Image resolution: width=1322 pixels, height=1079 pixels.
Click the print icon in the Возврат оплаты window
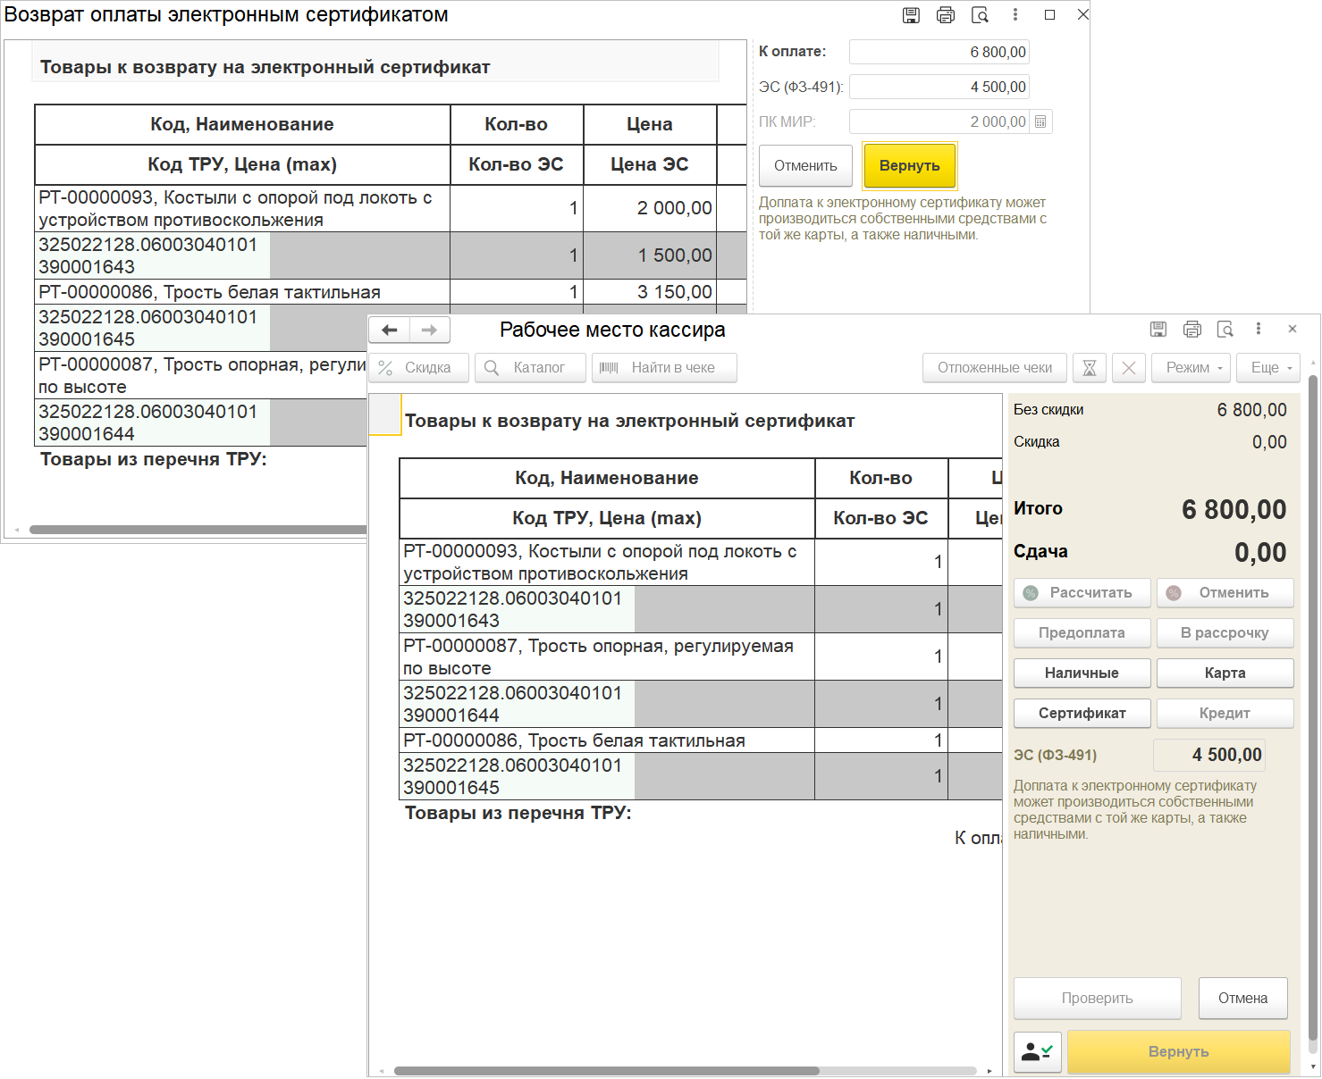(x=946, y=15)
